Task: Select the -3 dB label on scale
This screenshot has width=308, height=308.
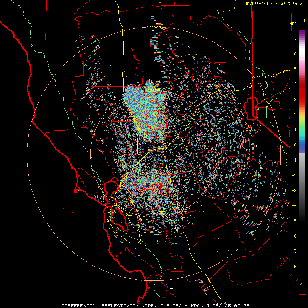Action: 294,191
